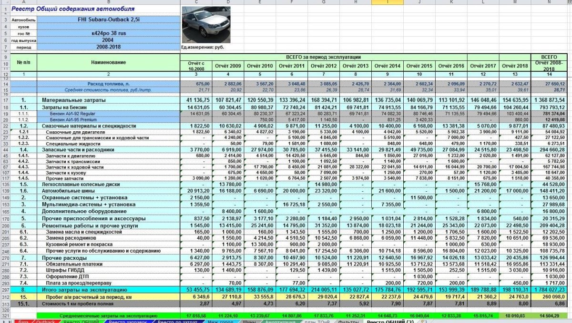
Task: Click the last-sheet navigation arrow
Action: (x=10, y=321)
